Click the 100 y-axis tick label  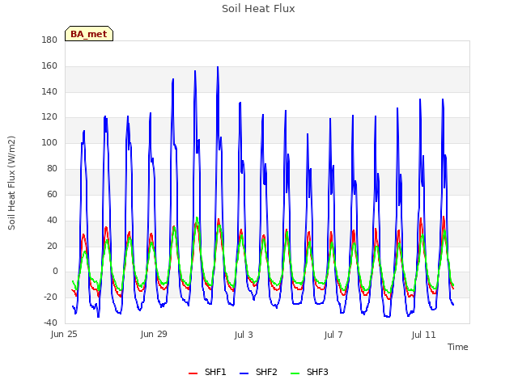[x=49, y=143]
